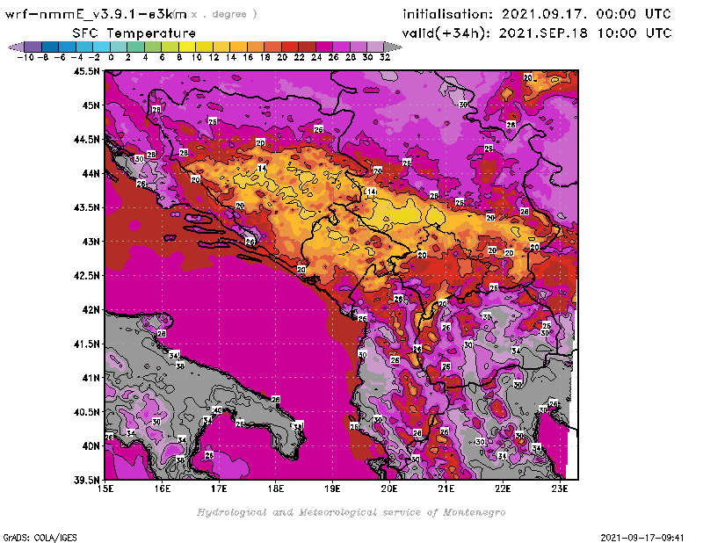Screen dimensions: 703x543
Task: Select the '16E' longitude label
Action: pos(162,489)
